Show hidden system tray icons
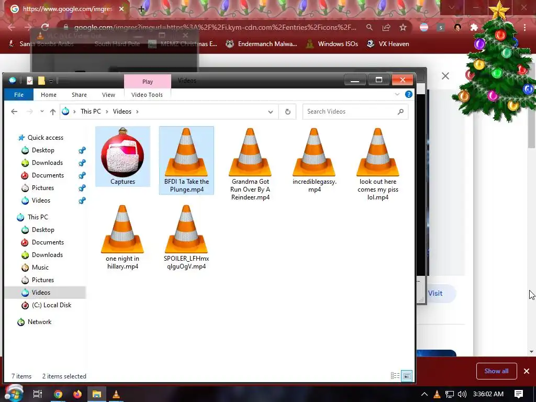 [424, 394]
